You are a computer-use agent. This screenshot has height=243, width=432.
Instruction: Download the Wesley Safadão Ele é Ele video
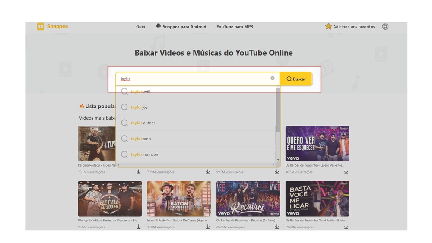(139, 227)
